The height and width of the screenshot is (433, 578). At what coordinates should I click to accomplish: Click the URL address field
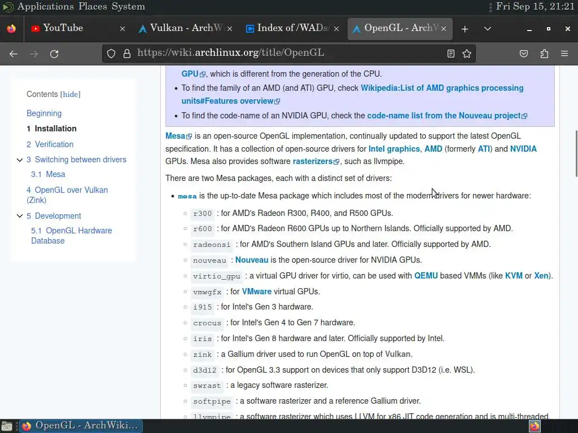(287, 53)
